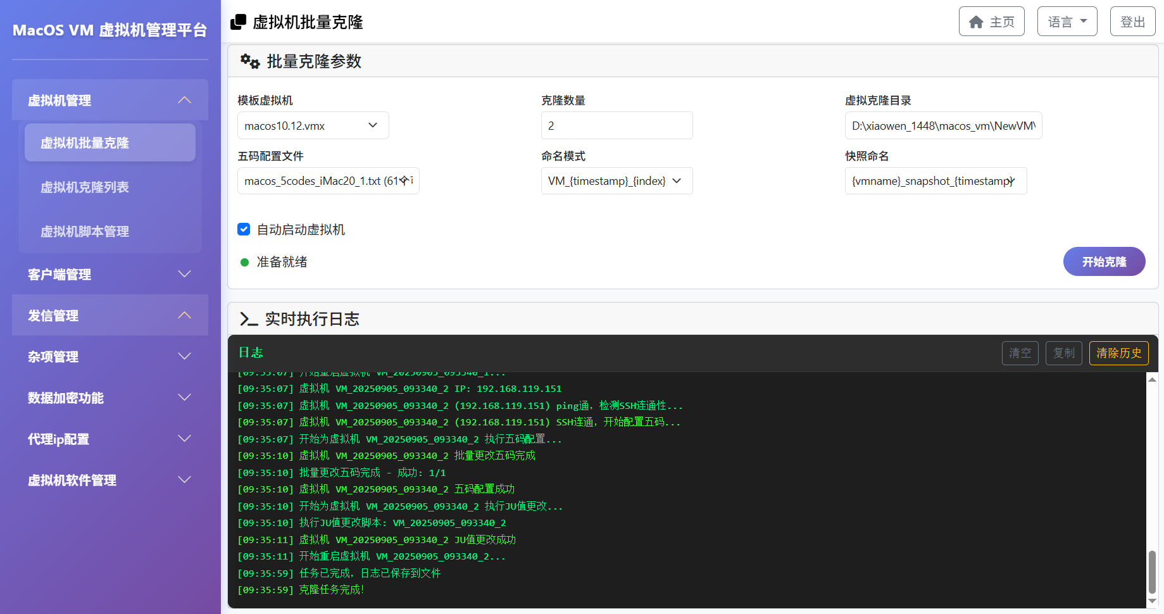Screen dimensions: 1164x614
Task: Toggle the 自动启动虚拟机 checkbox
Action: tap(244, 229)
